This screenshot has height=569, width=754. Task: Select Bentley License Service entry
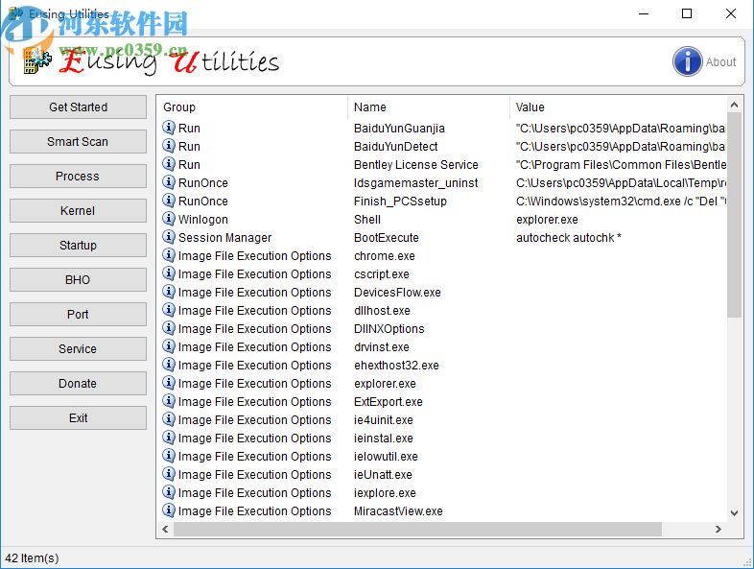coord(416,165)
